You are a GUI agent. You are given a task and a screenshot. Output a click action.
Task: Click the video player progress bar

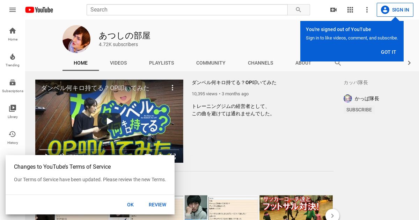click(x=109, y=149)
